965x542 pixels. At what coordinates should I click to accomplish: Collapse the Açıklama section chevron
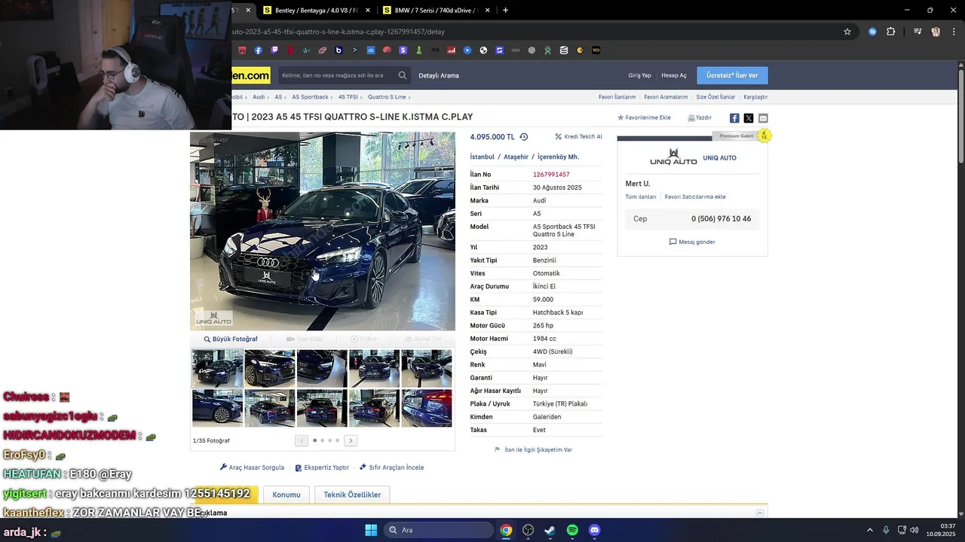tap(760, 513)
